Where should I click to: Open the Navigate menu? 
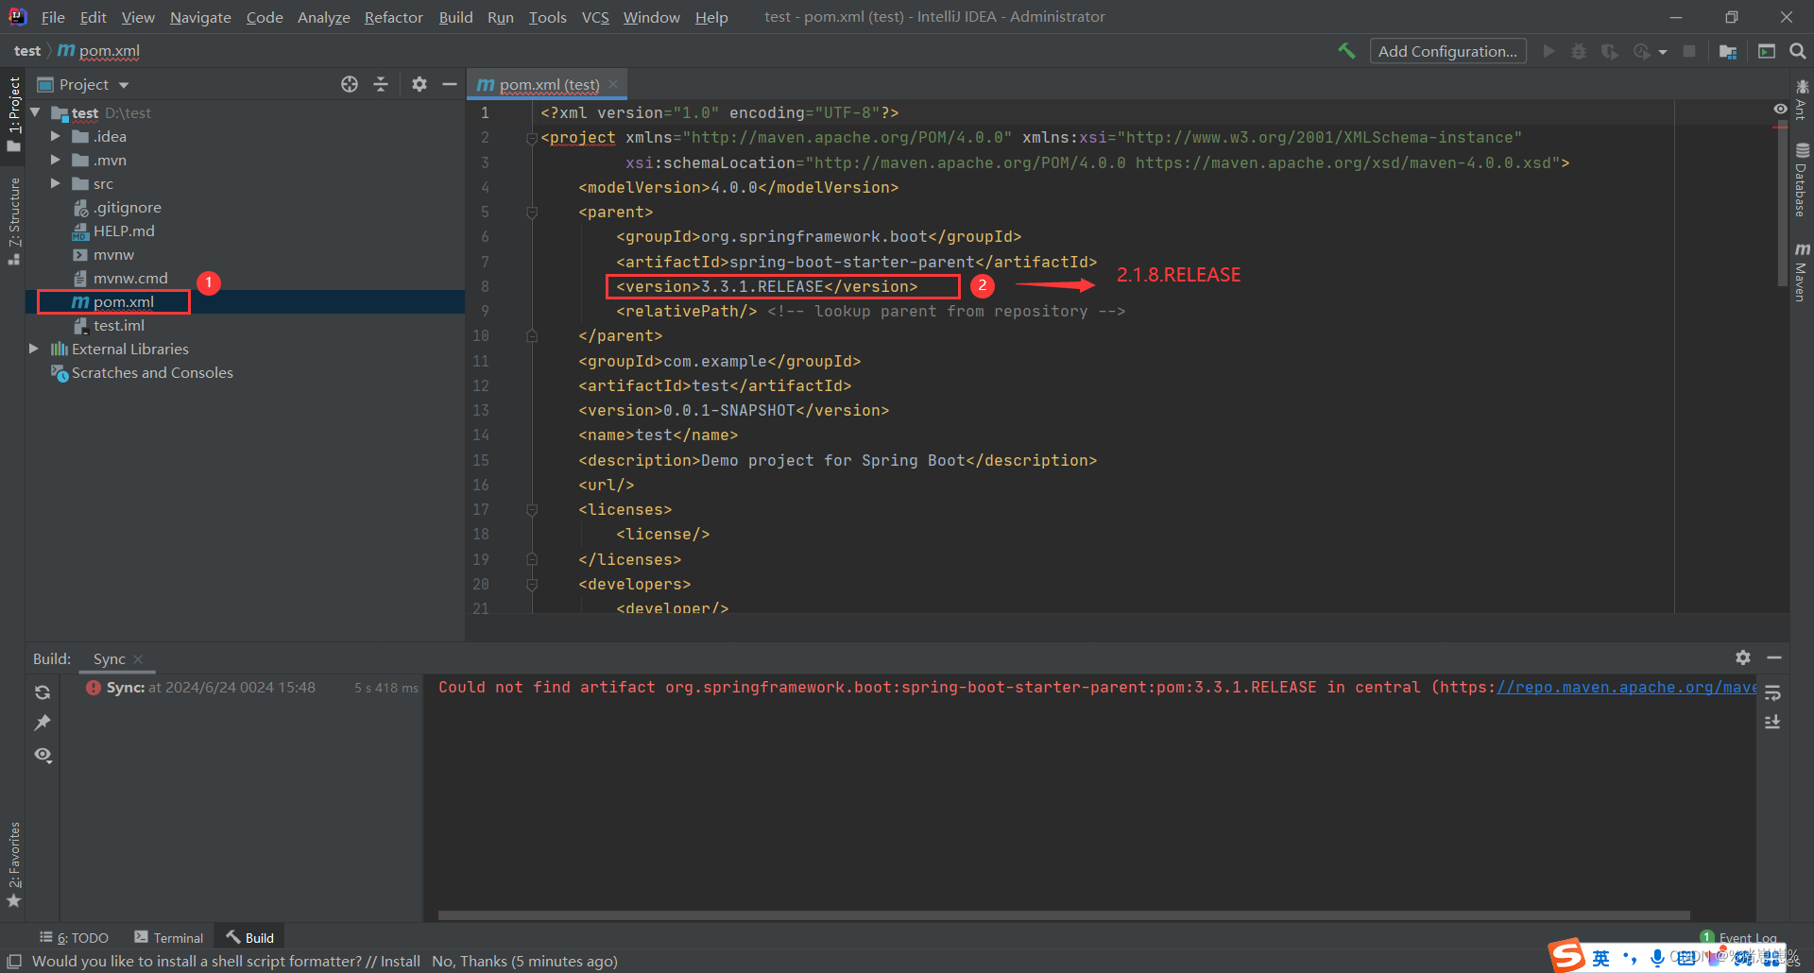point(200,17)
